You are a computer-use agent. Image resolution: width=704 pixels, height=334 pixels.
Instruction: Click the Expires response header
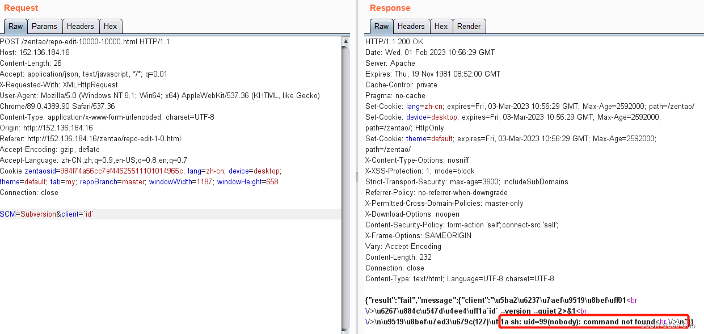[433, 74]
